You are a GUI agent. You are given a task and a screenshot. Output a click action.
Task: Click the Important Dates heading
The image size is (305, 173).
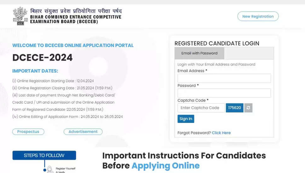35,71
